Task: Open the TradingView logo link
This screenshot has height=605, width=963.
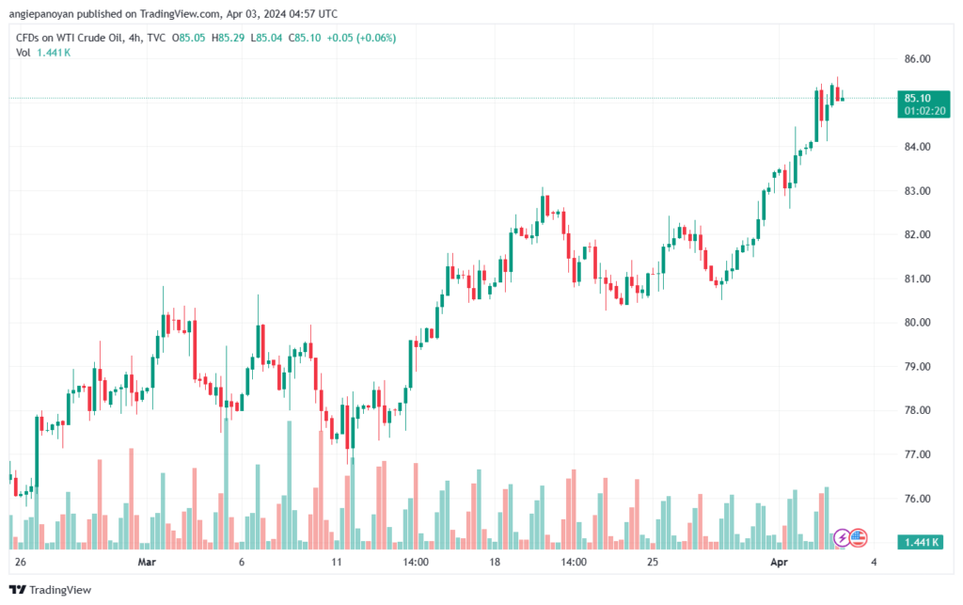Action: [51, 590]
